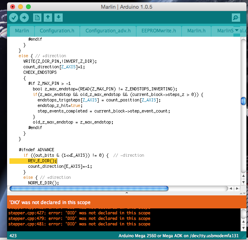Click the Save sketch toolbar icon
This screenshot has width=248, height=240.
click(x=58, y=17)
